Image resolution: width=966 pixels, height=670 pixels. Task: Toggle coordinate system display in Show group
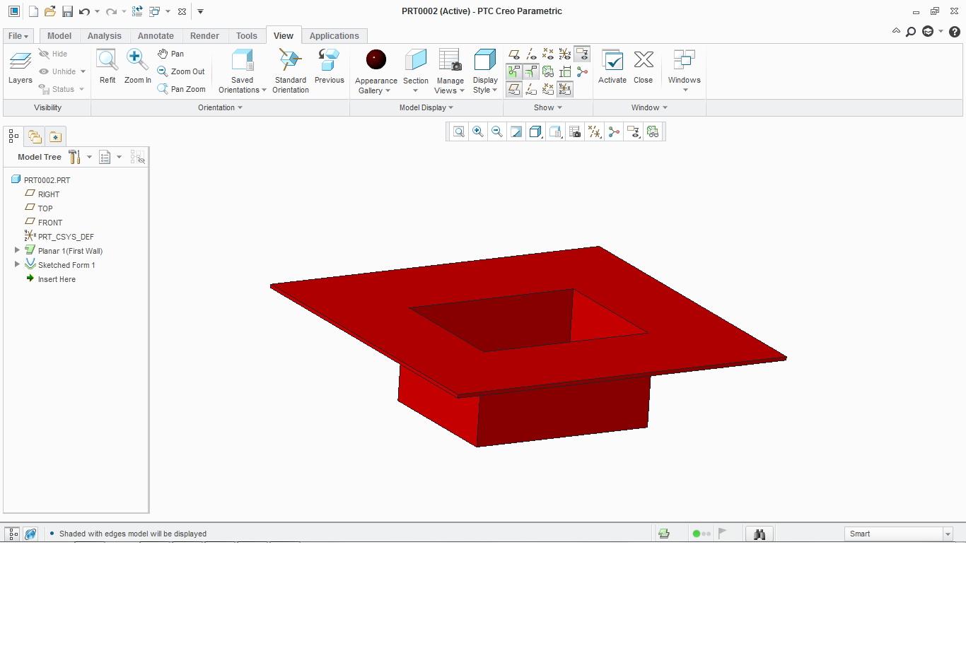tap(565, 54)
